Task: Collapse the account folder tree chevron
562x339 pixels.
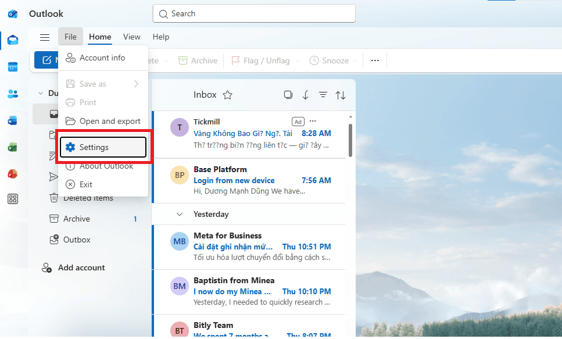Action: (x=41, y=93)
